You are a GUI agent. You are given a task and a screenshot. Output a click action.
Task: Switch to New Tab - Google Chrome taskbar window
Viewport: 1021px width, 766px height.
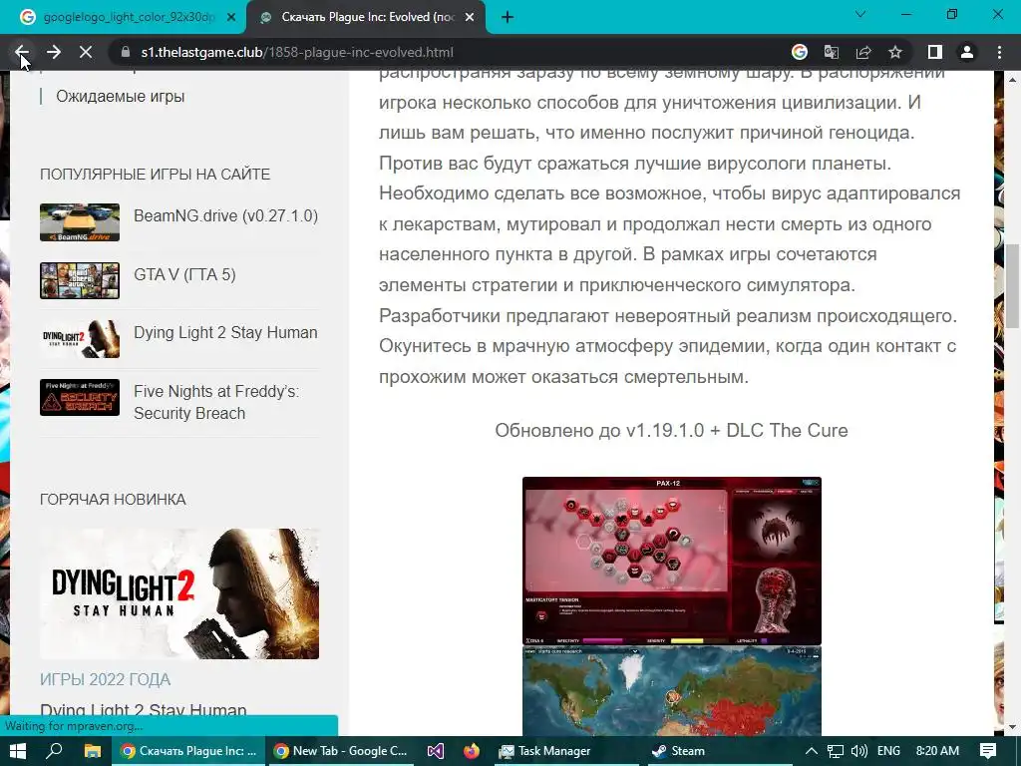[x=341, y=751]
